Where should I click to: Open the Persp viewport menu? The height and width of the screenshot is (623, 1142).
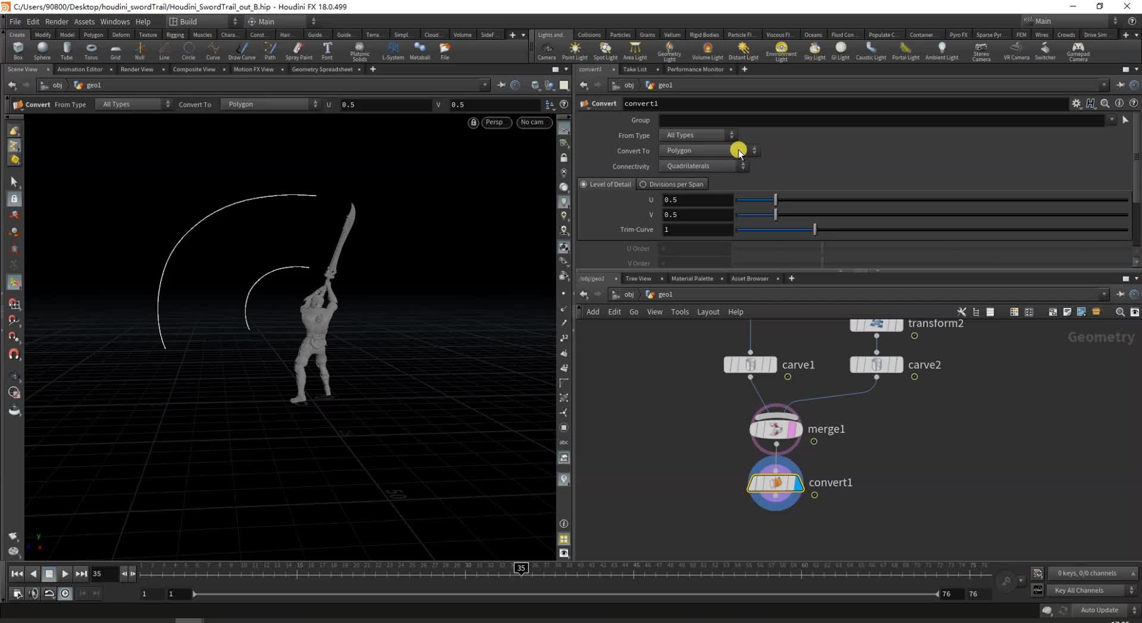point(496,122)
